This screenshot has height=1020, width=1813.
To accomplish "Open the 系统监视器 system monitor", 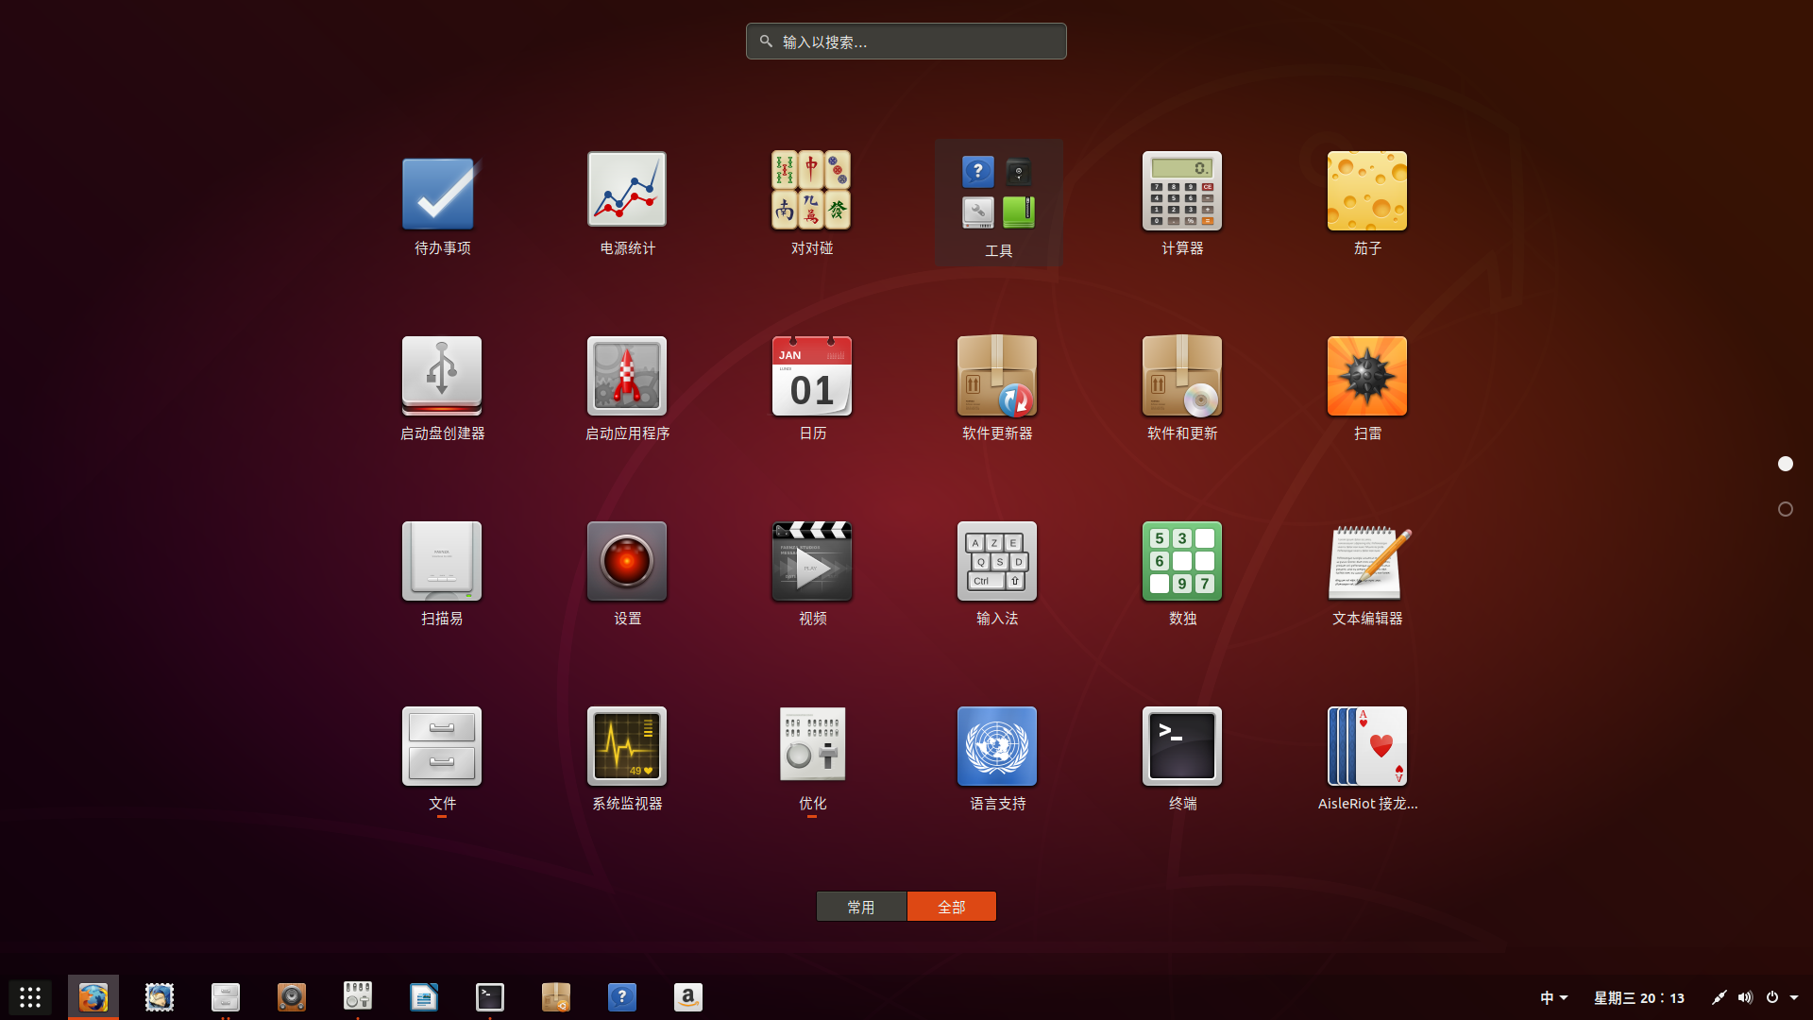I will pos(626,747).
